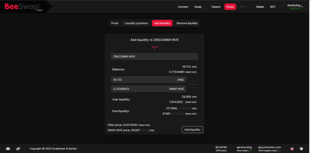Viewport: 310px width, 153px height.
Task: Click the Max button
Action: pyautogui.click(x=193, y=85)
